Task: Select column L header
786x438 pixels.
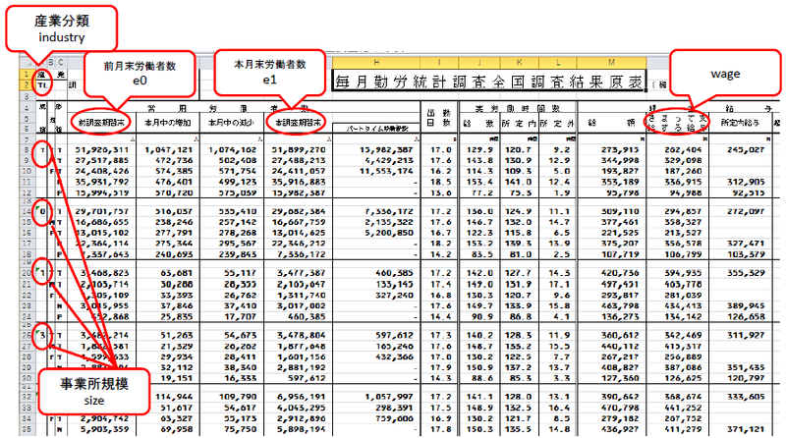Action: [x=558, y=62]
